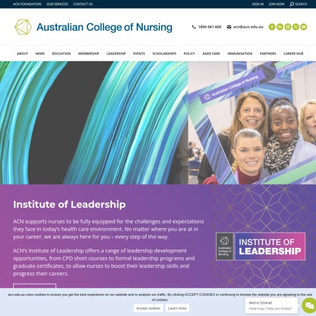Click the Learn more cookie button

click(177, 308)
